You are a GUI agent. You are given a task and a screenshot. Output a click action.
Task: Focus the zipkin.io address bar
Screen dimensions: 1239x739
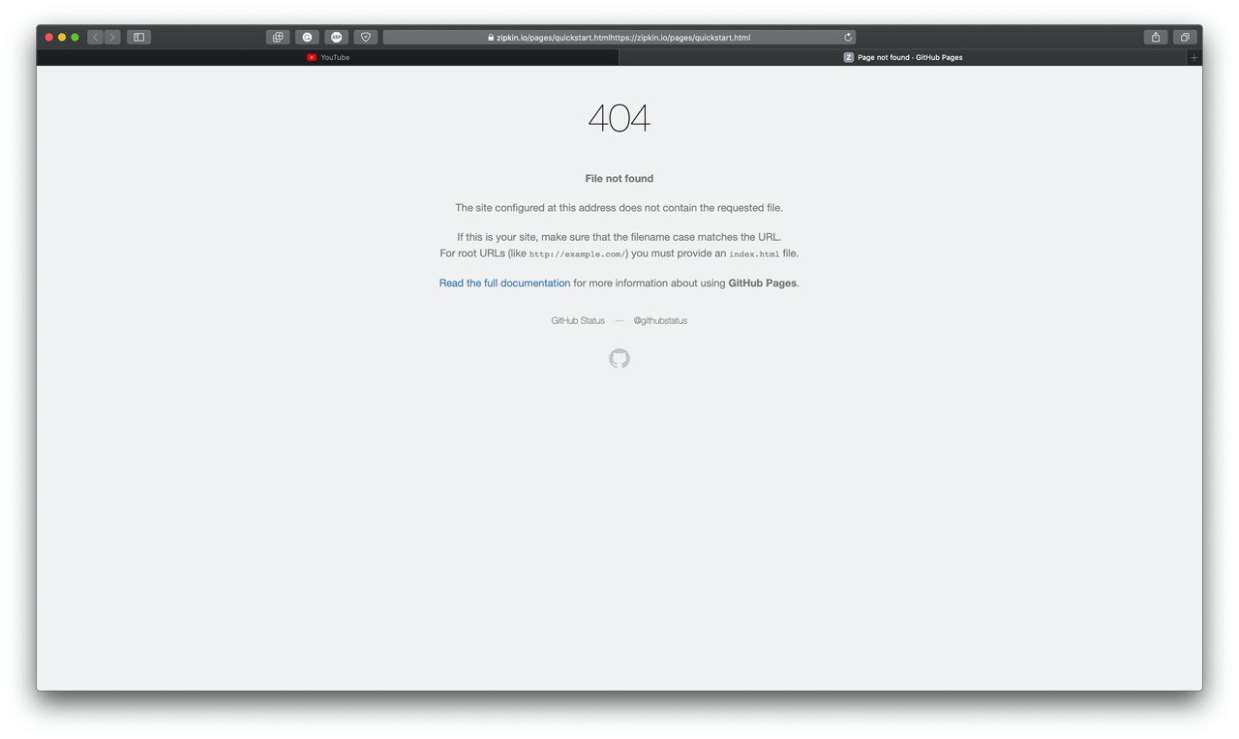619,37
